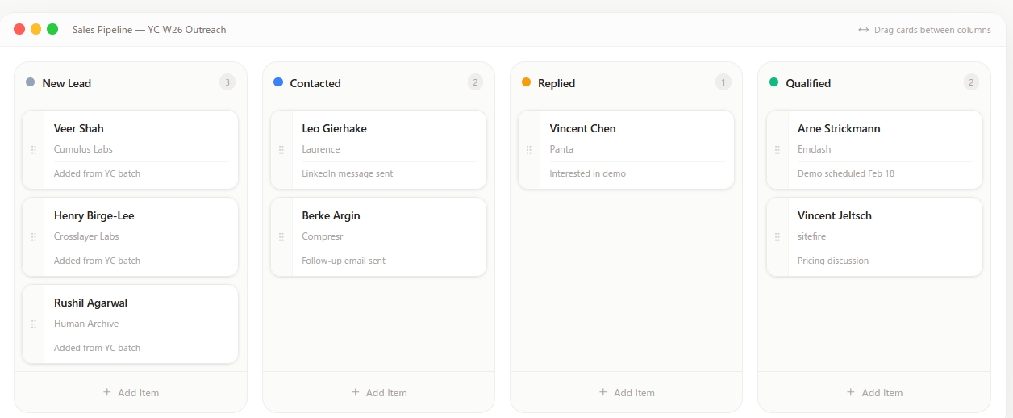Click the drag cards arrows icon

pos(864,30)
